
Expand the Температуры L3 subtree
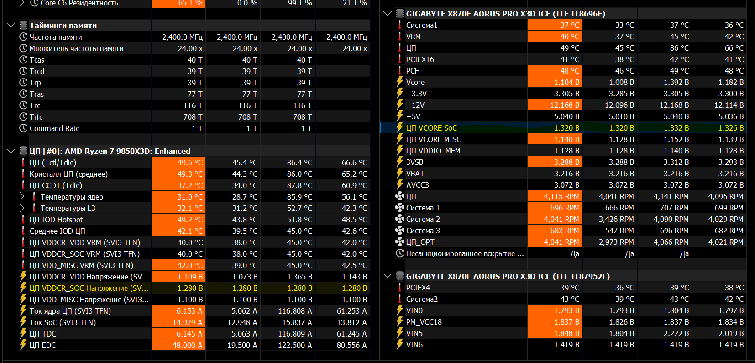coord(22,208)
